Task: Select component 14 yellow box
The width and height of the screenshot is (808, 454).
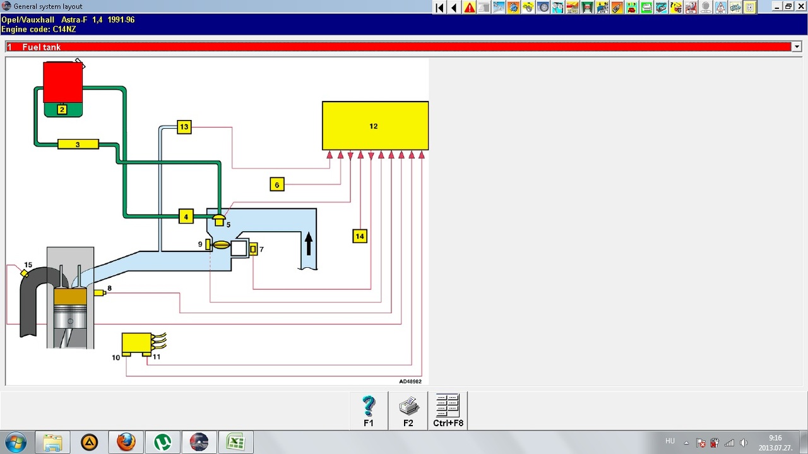Action: (x=360, y=236)
